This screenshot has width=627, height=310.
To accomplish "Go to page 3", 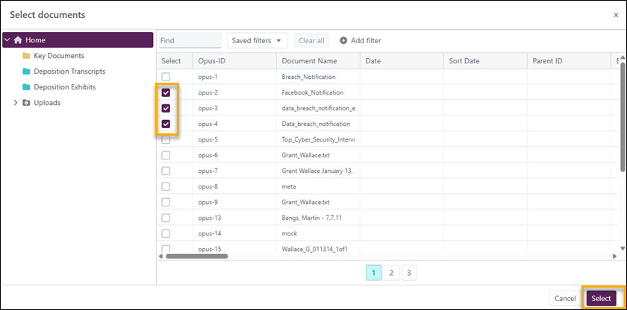I will pyautogui.click(x=409, y=273).
